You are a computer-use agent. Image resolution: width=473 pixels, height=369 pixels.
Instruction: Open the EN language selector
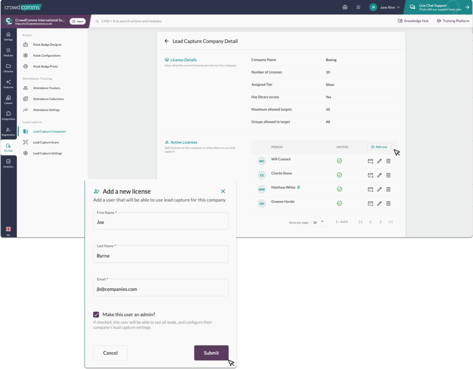click(x=8, y=231)
